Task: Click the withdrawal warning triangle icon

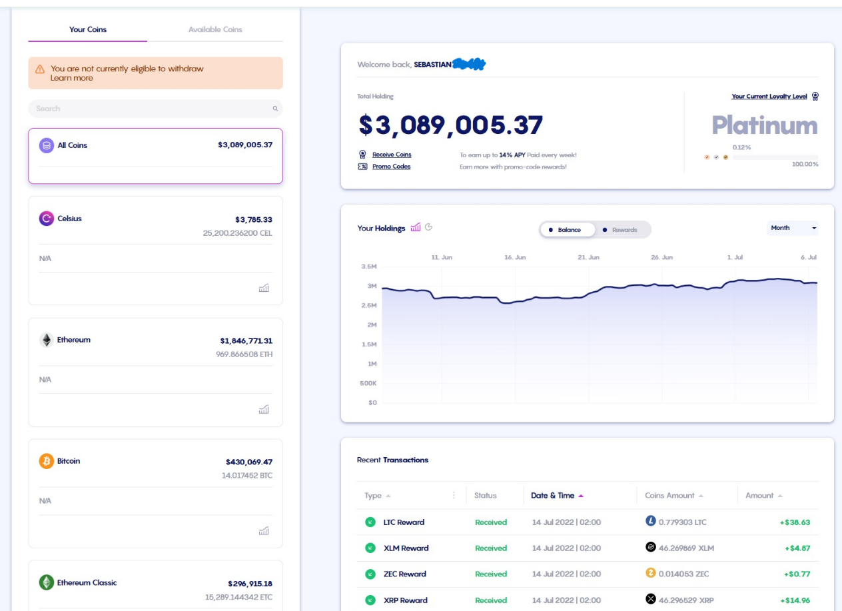Action: 40,69
